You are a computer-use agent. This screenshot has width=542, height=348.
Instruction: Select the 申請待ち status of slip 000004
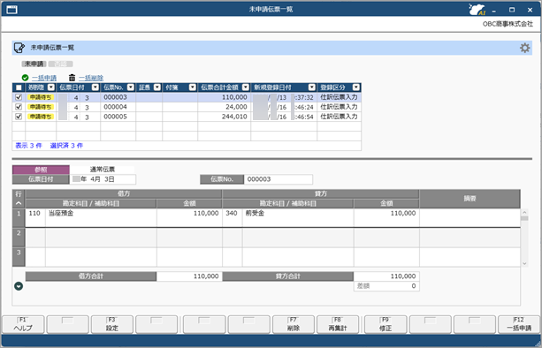point(41,107)
